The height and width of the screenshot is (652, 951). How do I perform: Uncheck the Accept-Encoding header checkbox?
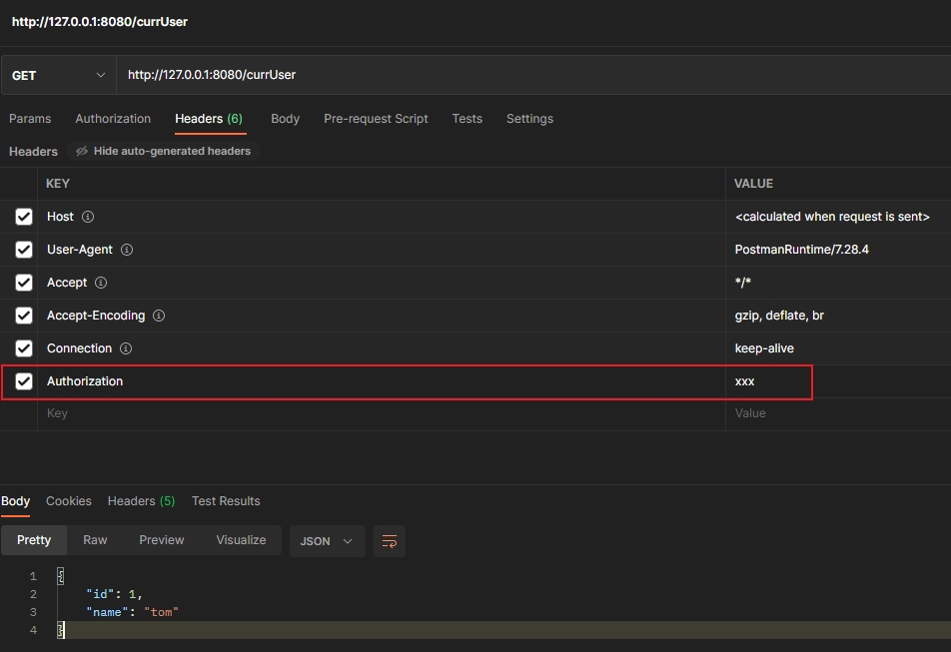[x=24, y=316]
